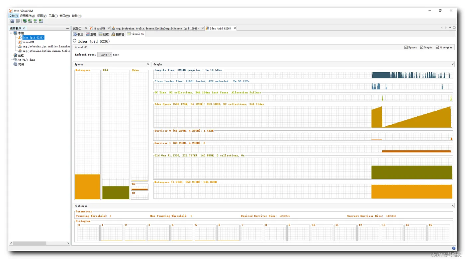Click the kotlin daemon tree node Java icon
This screenshot has height=259, width=465.
click(x=20, y=51)
